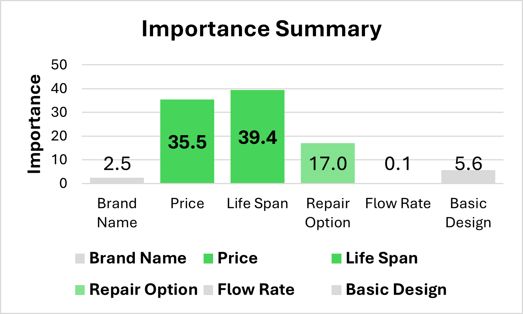Select the Life Span axis category label
This screenshot has width=523, height=314.
click(258, 204)
